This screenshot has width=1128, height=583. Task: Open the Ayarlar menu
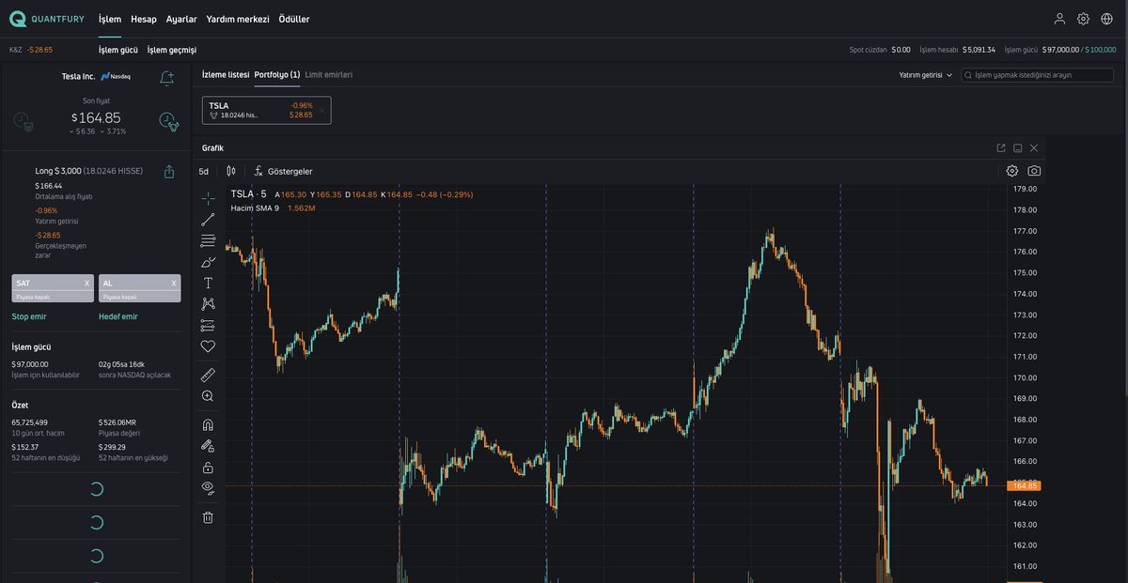181,19
